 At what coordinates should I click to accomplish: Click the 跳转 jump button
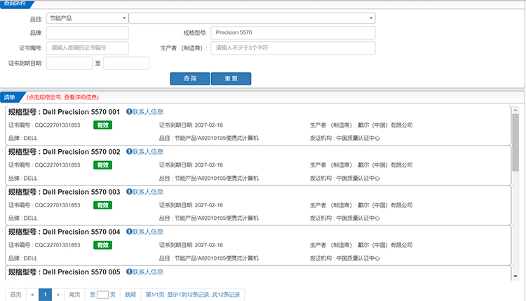click(x=131, y=295)
